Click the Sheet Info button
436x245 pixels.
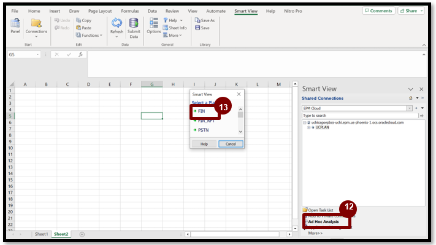click(x=174, y=28)
